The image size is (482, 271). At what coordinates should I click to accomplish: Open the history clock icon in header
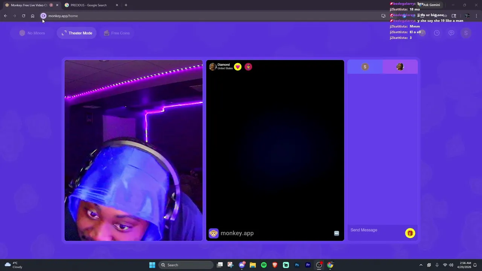(437, 33)
